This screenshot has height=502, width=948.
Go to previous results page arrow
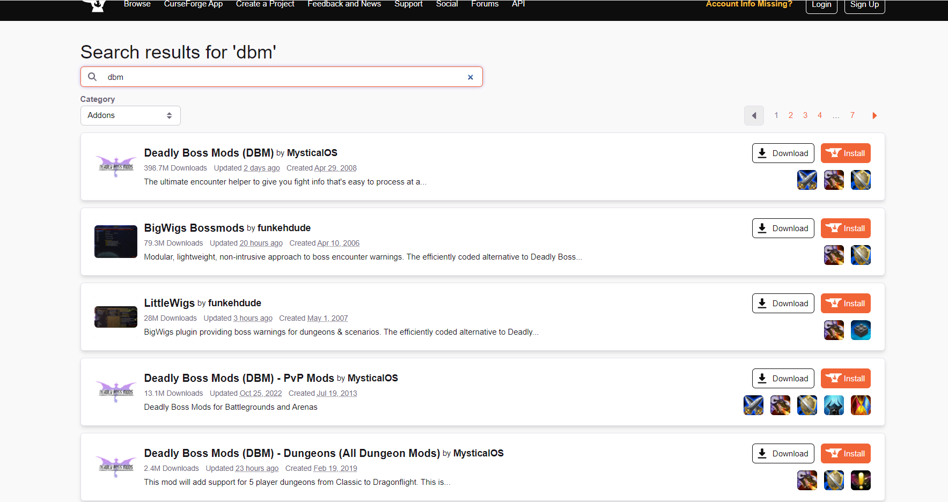[754, 116]
